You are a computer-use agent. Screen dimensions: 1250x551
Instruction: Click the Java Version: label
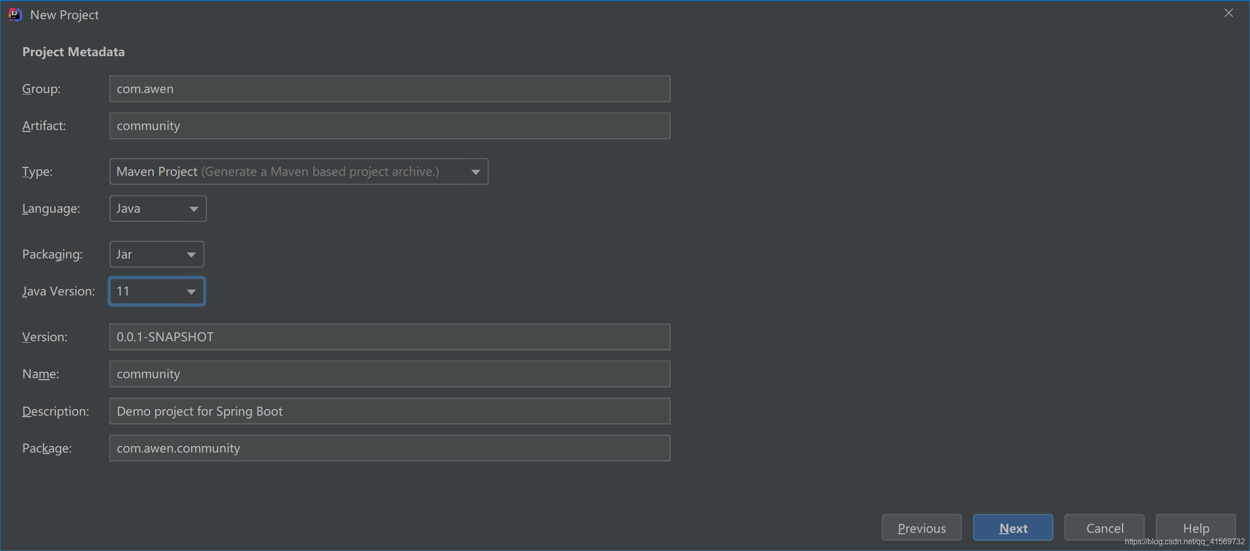[59, 291]
